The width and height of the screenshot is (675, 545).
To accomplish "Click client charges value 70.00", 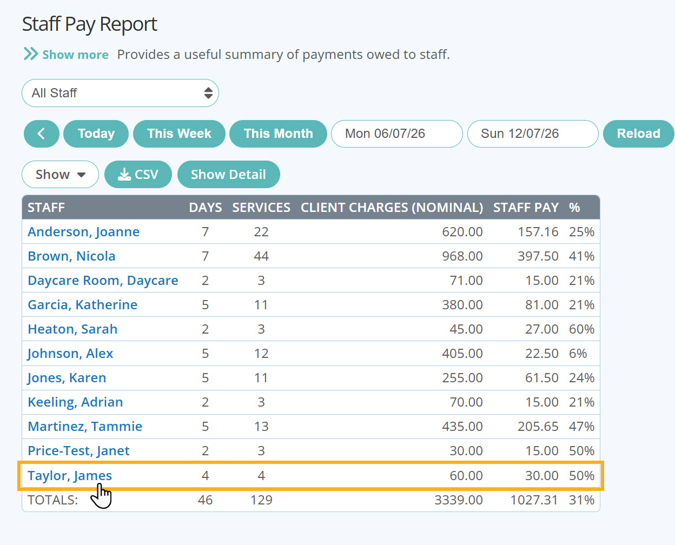I will (x=466, y=402).
